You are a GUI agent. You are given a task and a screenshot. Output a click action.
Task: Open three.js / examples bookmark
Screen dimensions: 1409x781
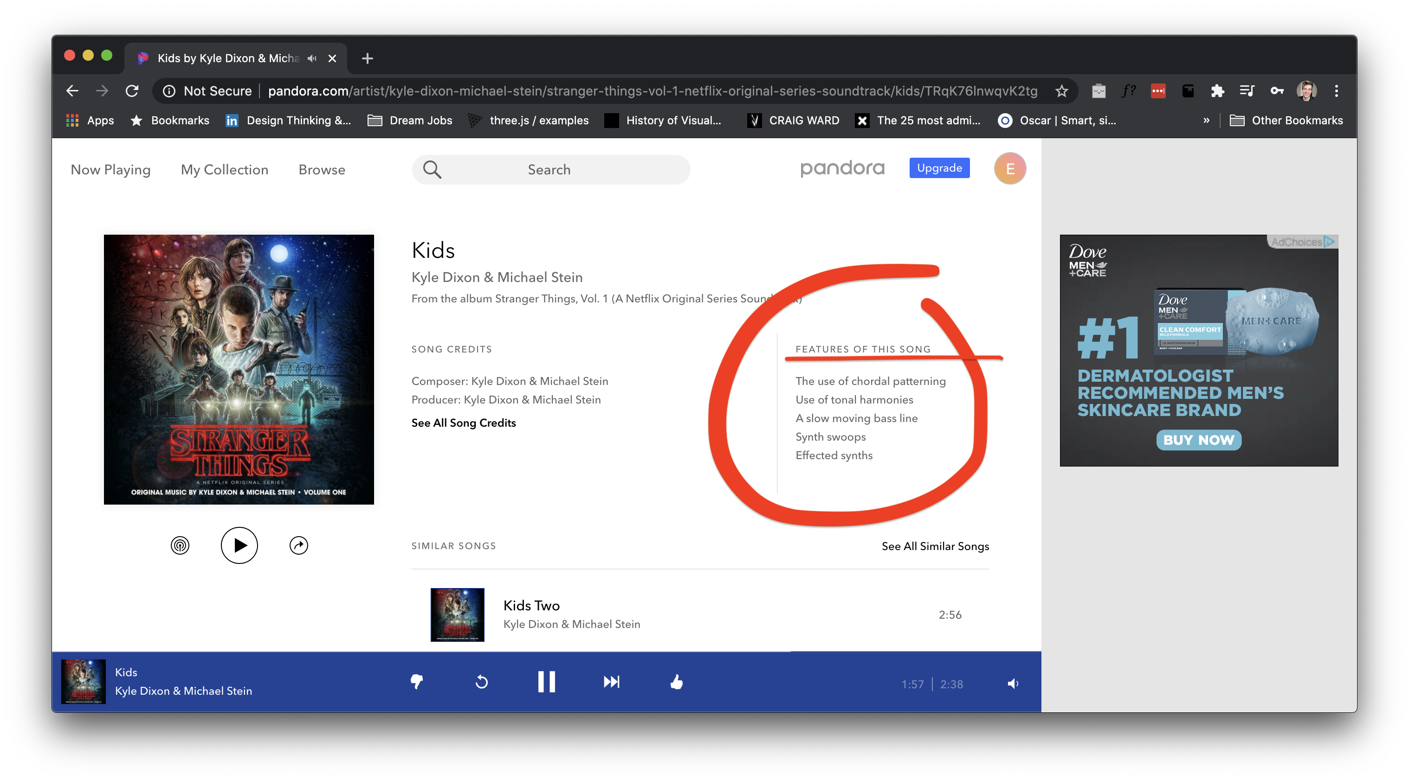click(x=528, y=120)
